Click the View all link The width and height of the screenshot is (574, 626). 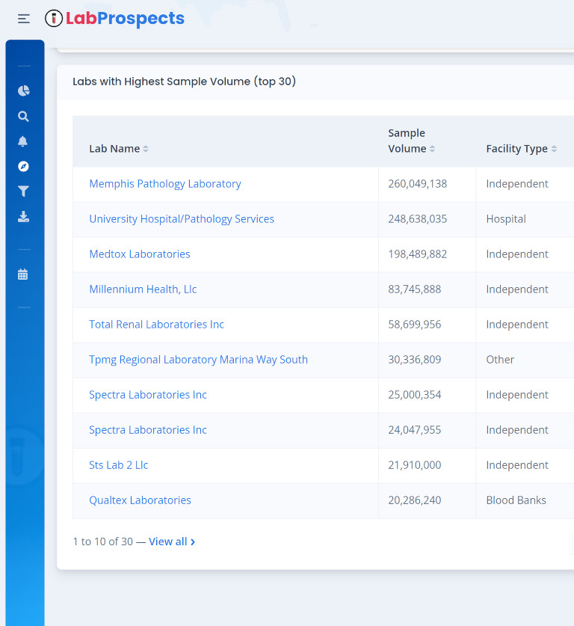click(x=172, y=541)
